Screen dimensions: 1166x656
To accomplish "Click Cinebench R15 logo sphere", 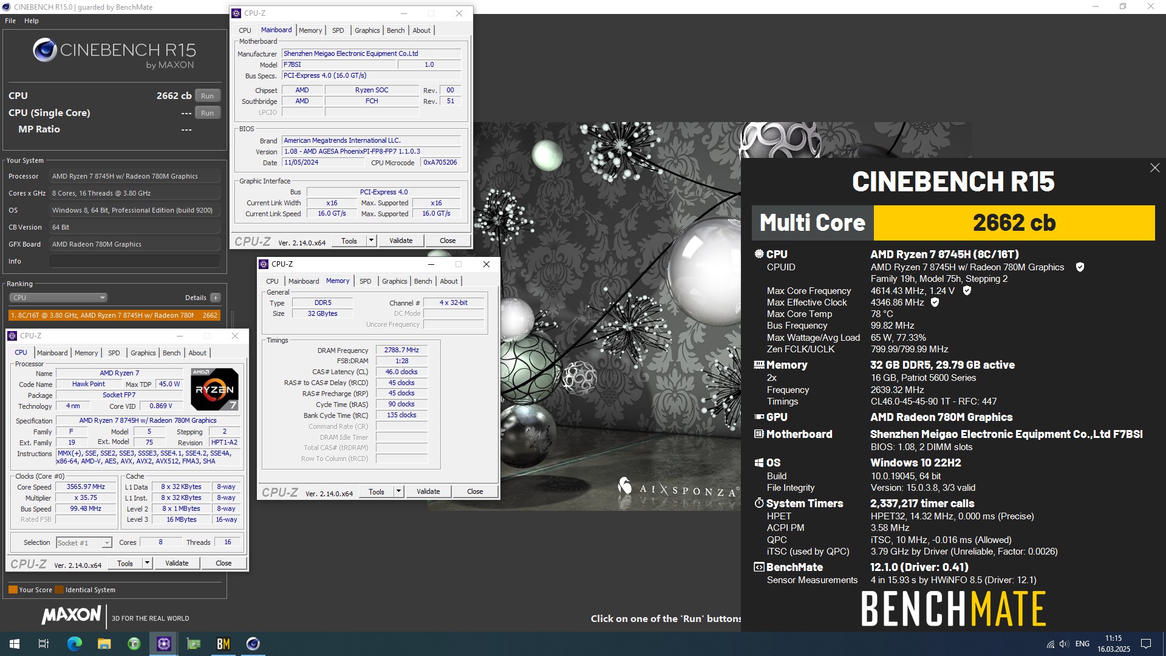I will (45, 50).
